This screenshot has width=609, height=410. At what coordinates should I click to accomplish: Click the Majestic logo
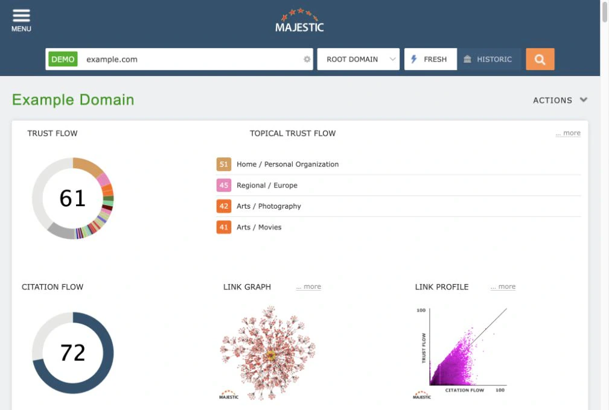coord(299,20)
